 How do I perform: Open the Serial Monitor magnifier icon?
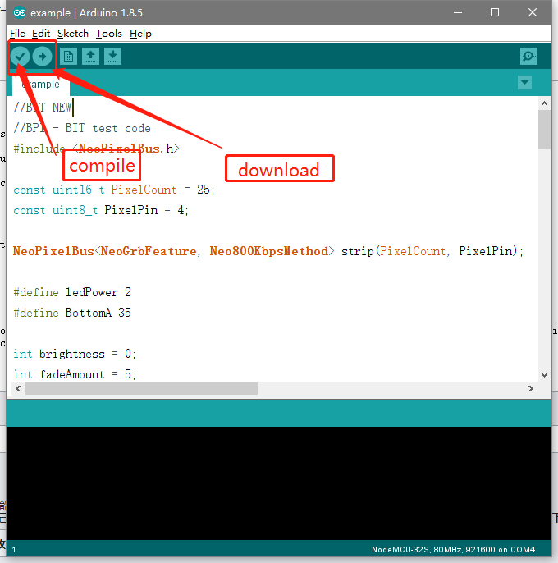click(528, 57)
